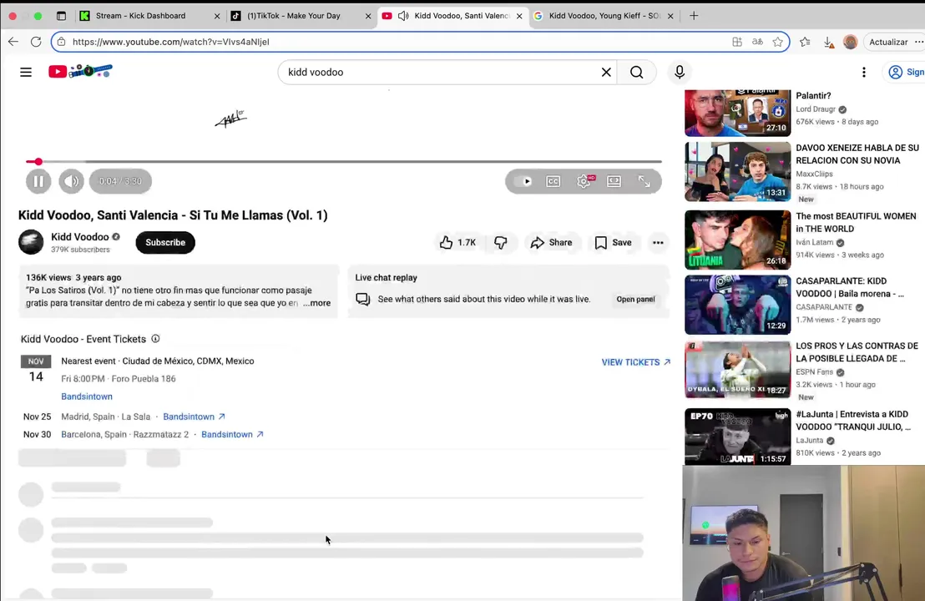925x601 pixels.
Task: Open Bandsintown link for Madrid event
Action: (x=194, y=417)
